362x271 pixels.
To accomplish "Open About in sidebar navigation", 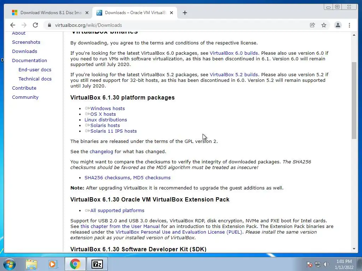I will (x=19, y=33).
